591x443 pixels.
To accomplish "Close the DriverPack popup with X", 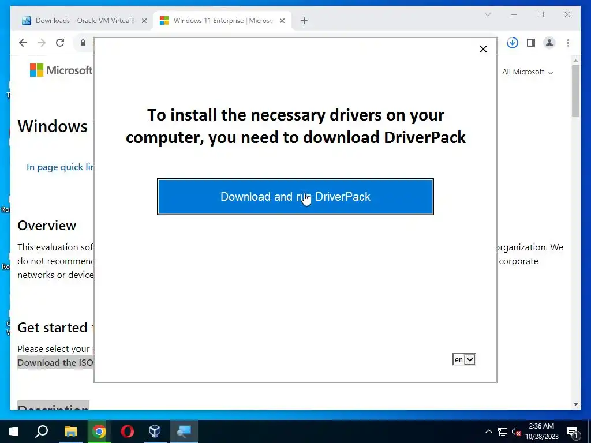I will 483,49.
